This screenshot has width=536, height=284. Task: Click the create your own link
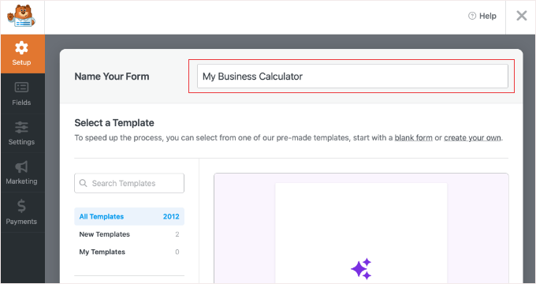(x=472, y=138)
